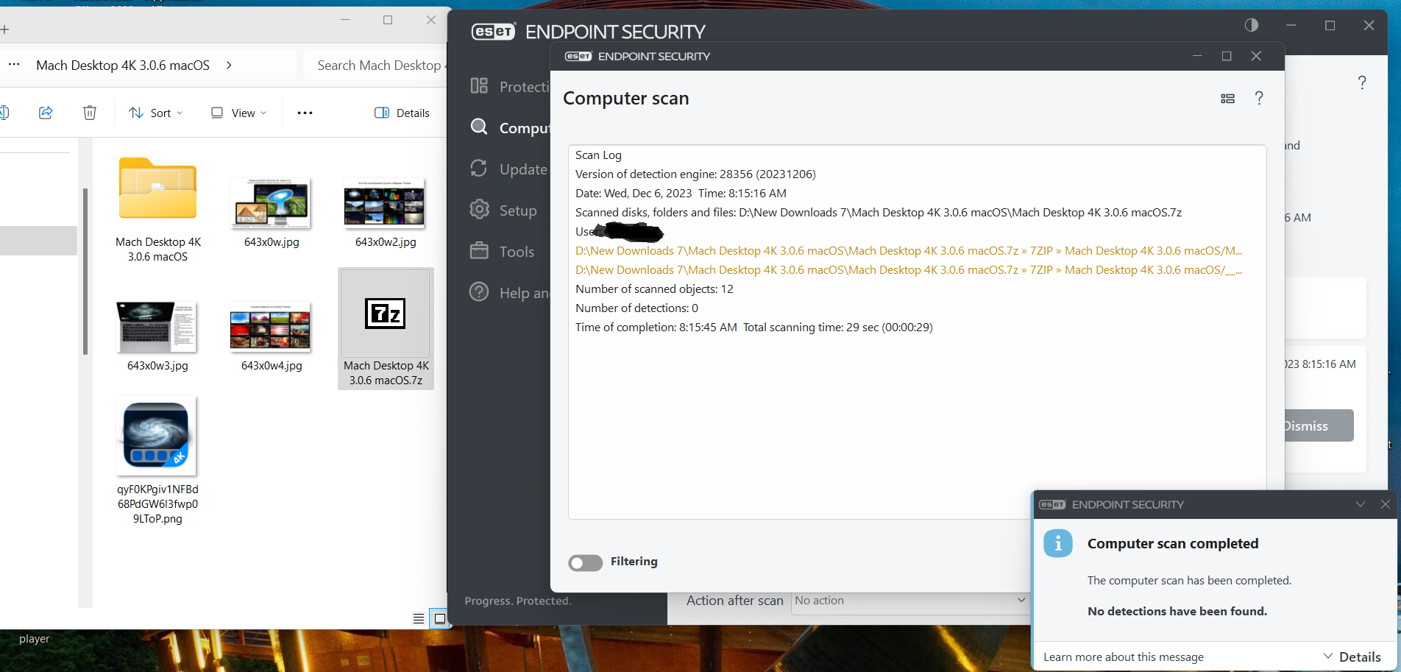Maximize the Computer scan dialog
The height and width of the screenshot is (672, 1401).
click(x=1227, y=56)
